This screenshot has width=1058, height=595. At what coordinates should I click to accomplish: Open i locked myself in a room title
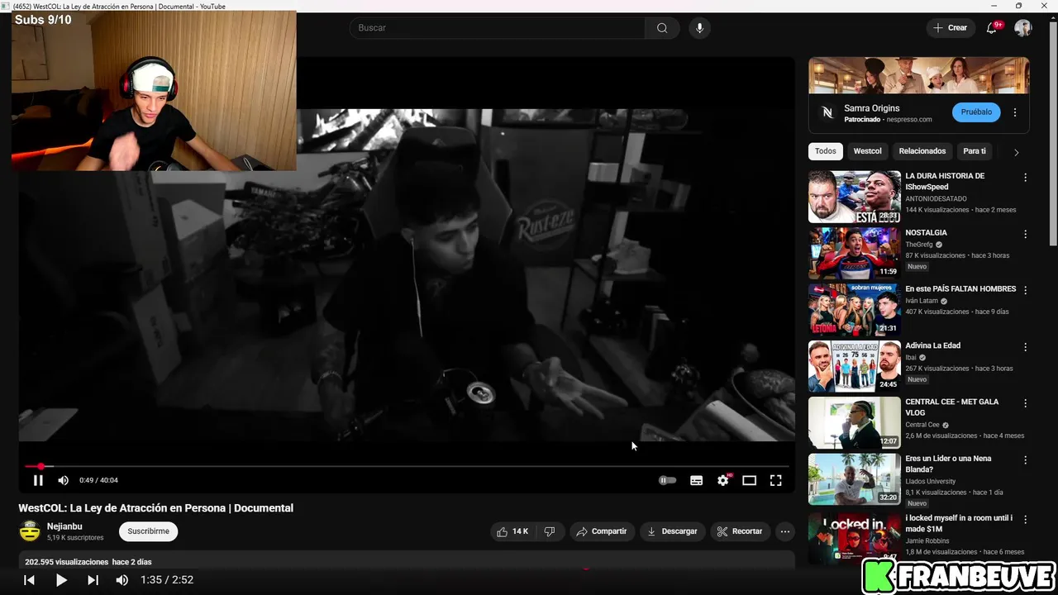click(x=959, y=523)
